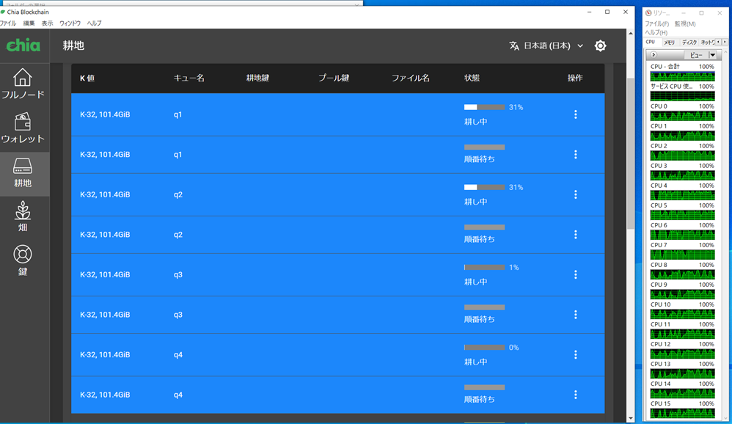Open actions menu for queued q2 plot

(576, 235)
